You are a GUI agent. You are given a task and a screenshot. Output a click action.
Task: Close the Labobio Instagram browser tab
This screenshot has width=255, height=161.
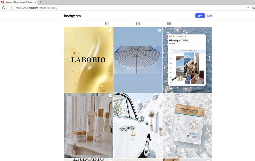(x=35, y=2)
